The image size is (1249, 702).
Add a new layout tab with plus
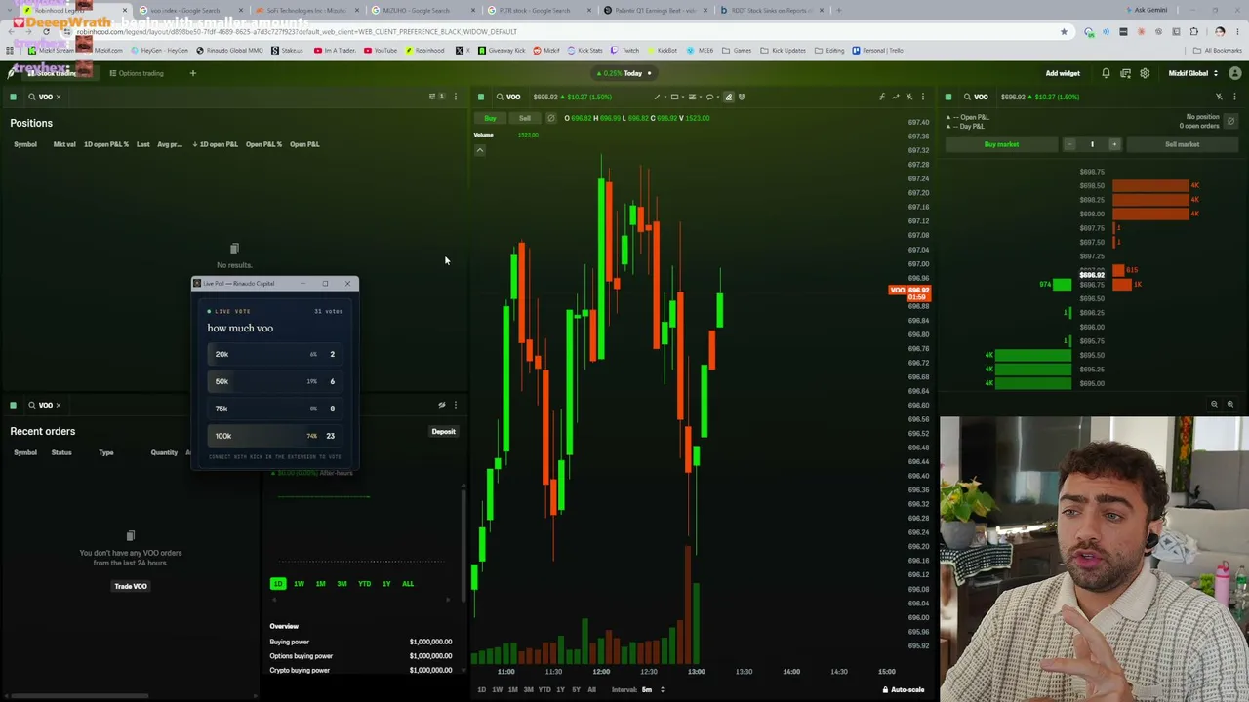pyautogui.click(x=192, y=73)
